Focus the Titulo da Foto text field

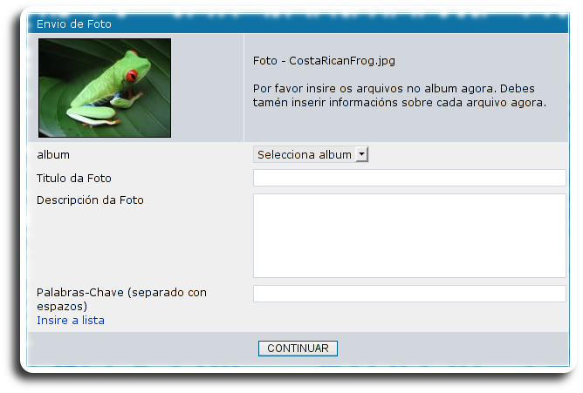pyautogui.click(x=409, y=178)
